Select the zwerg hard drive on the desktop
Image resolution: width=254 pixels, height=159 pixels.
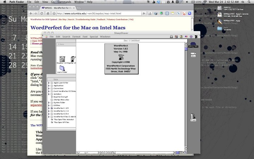coord(219,8)
